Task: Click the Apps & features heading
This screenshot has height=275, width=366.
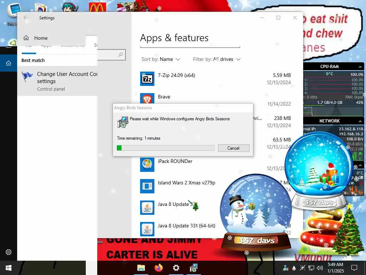Action: coord(174,38)
